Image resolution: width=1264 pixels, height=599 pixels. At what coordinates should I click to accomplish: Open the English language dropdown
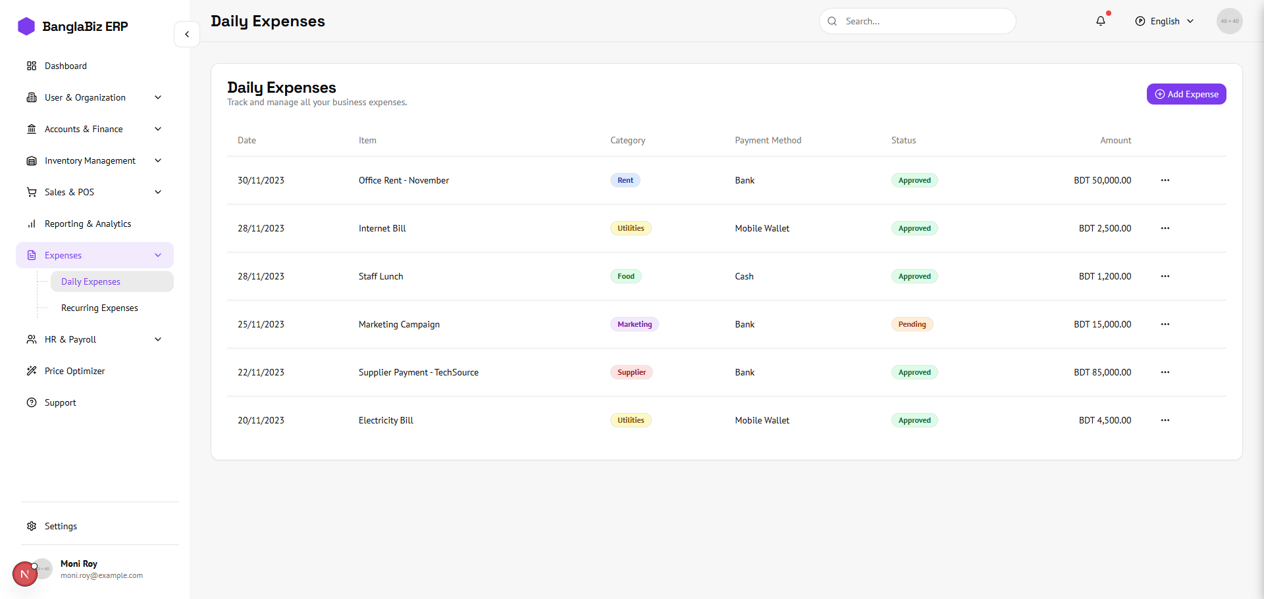click(1165, 21)
